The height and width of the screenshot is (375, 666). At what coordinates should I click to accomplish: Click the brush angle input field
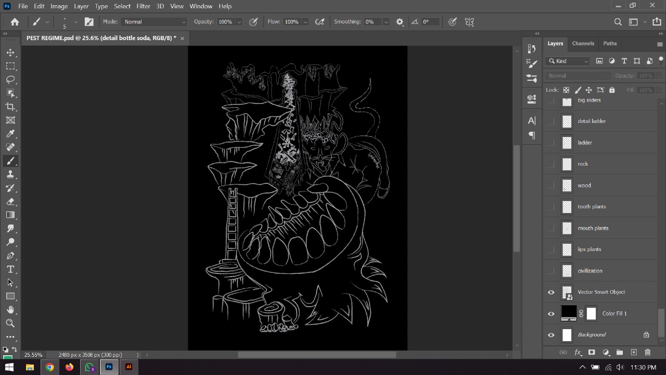point(430,22)
